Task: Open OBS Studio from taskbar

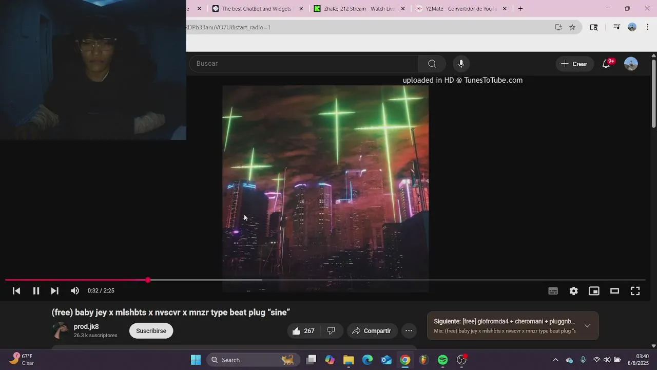Action: (x=461, y=360)
